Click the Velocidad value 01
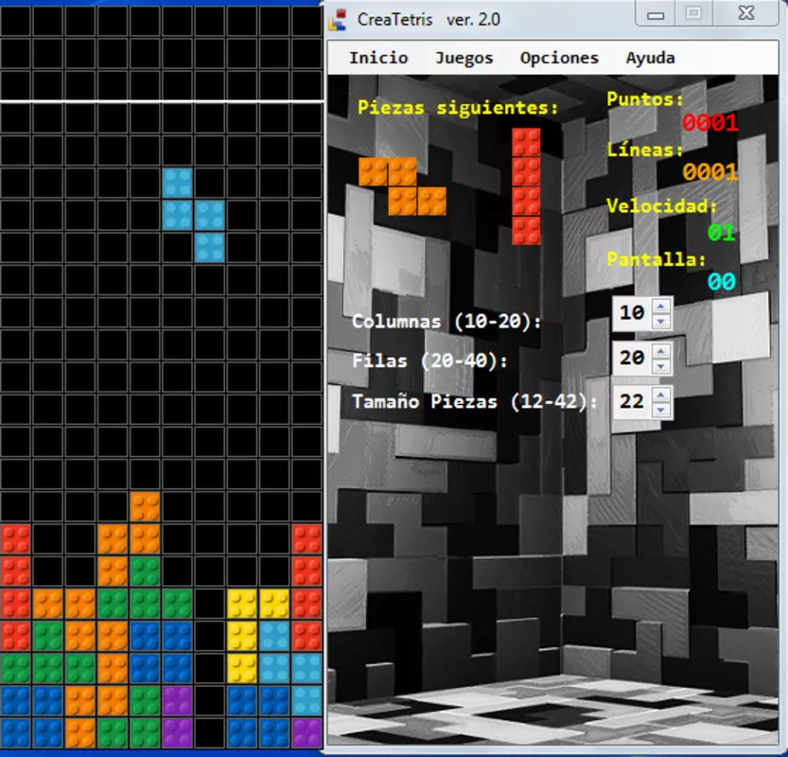The height and width of the screenshot is (757, 788). coord(722,233)
